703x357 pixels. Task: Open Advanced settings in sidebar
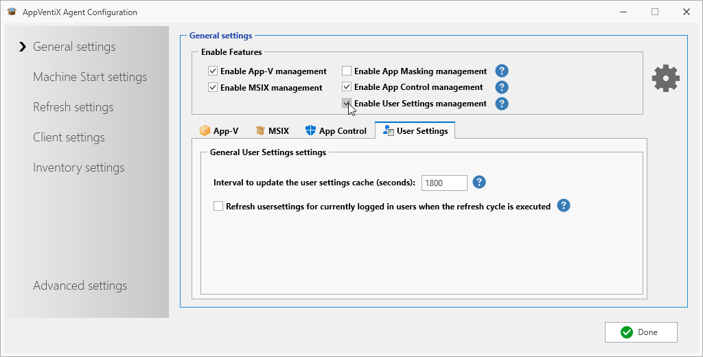[80, 286]
